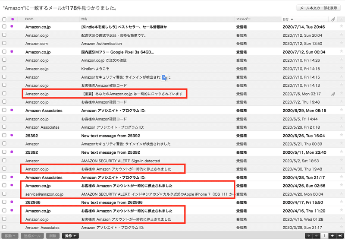Screen dimensions: 345x247
Task: Open the 2020/4/28 Amazon アソシエイト email
Action: 113,177
